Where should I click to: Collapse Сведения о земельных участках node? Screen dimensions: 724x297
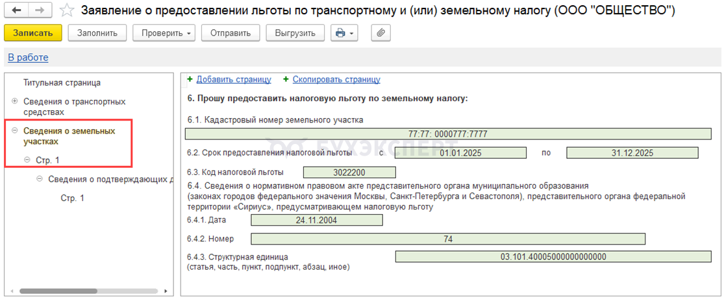15,131
